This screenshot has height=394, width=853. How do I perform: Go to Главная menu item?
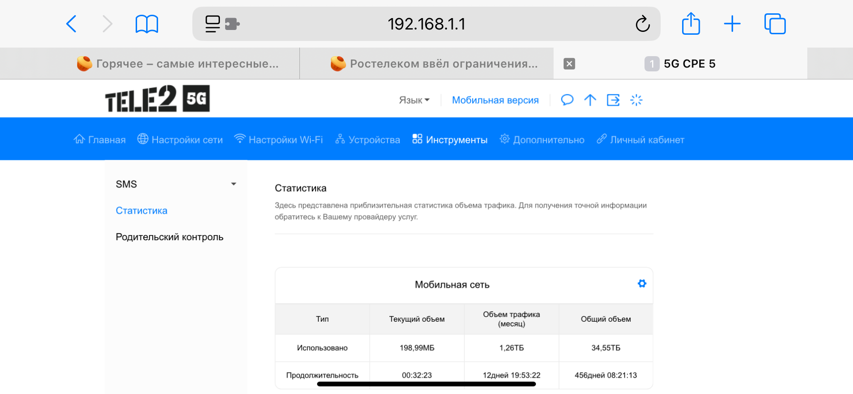99,139
